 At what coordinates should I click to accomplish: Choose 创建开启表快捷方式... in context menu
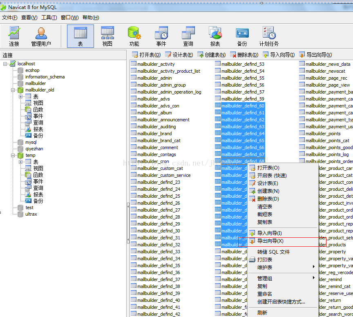pos(283,302)
